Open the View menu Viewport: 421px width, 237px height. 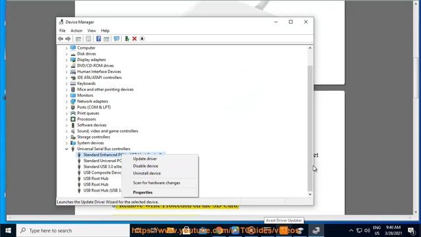(91, 31)
